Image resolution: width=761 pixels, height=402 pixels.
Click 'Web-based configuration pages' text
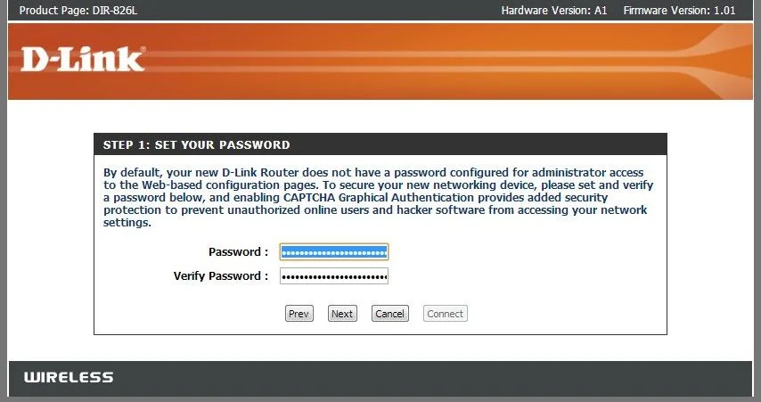229,185
